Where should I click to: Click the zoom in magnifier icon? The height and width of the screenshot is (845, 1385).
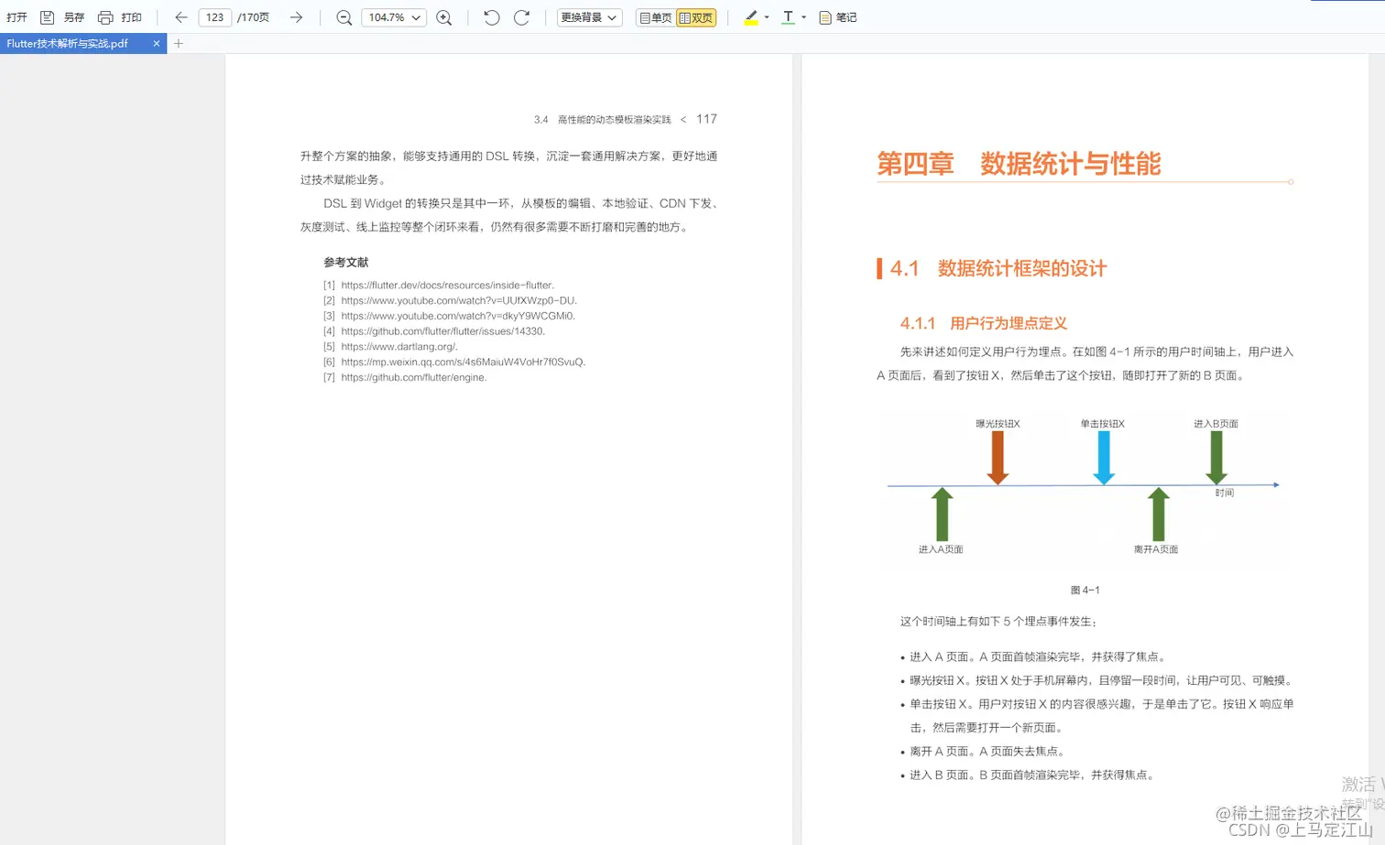pos(444,17)
